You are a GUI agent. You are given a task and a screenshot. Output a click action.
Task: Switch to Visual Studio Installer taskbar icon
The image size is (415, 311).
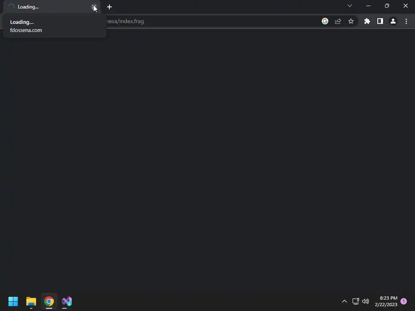(x=67, y=301)
